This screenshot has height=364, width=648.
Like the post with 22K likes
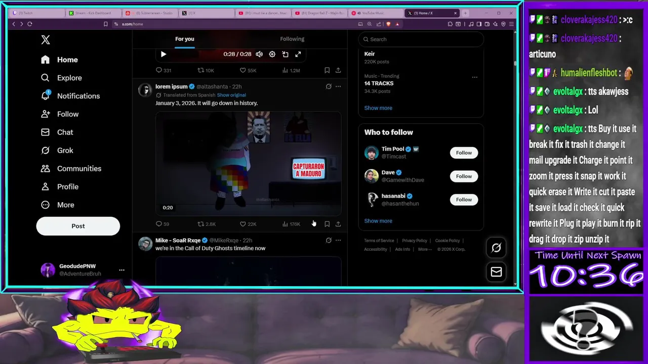[248, 224]
